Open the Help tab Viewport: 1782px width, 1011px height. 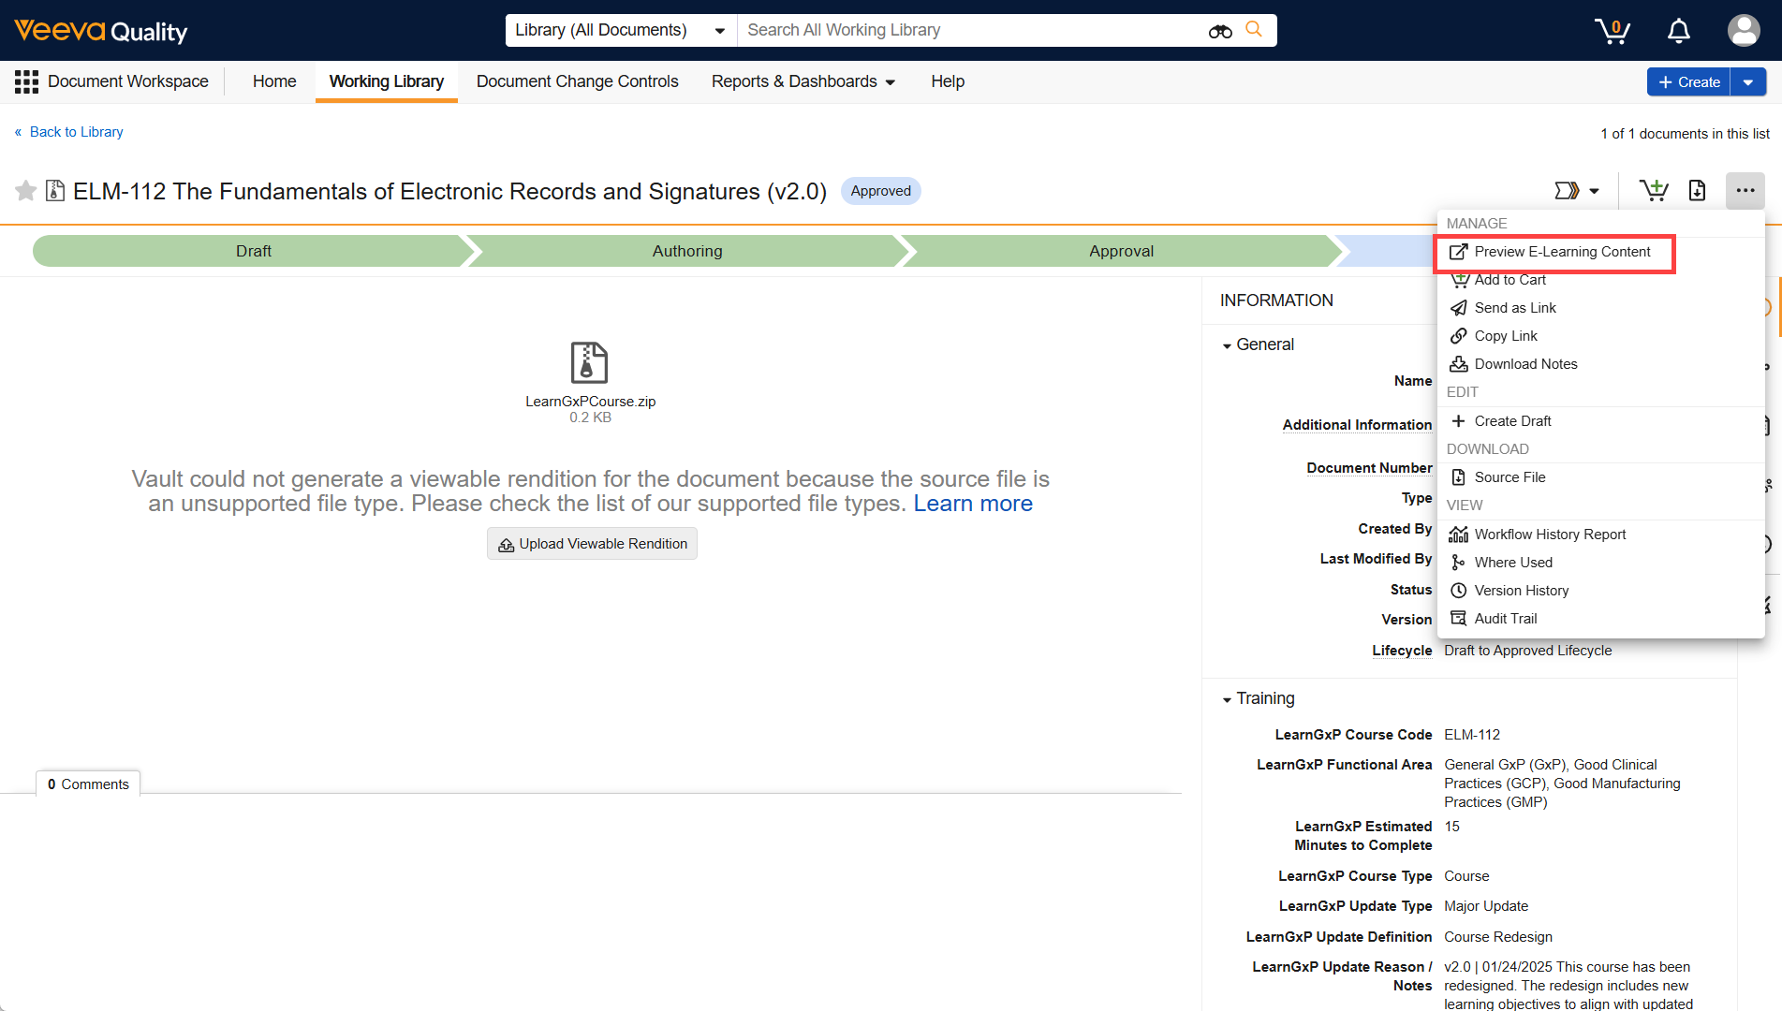[x=948, y=82]
